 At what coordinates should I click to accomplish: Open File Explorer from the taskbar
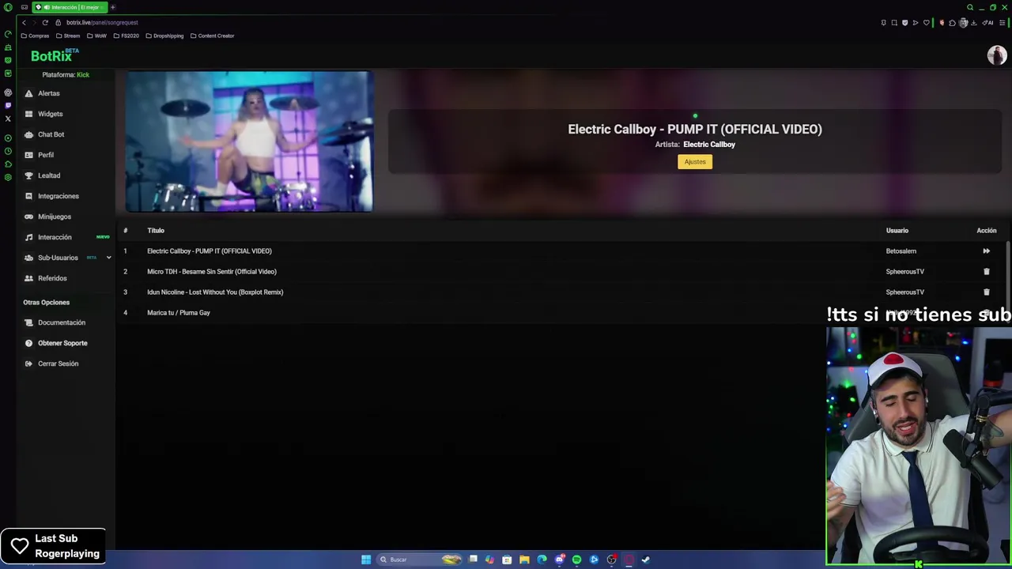coord(524,560)
